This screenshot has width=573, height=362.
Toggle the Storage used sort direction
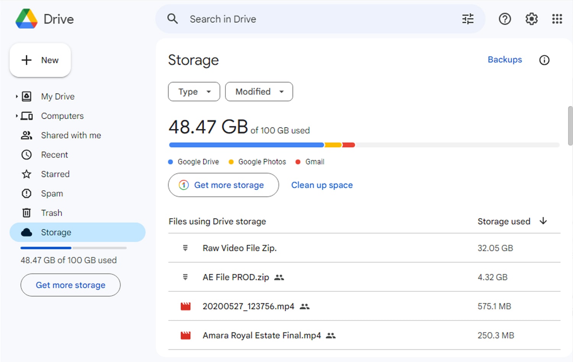click(543, 221)
